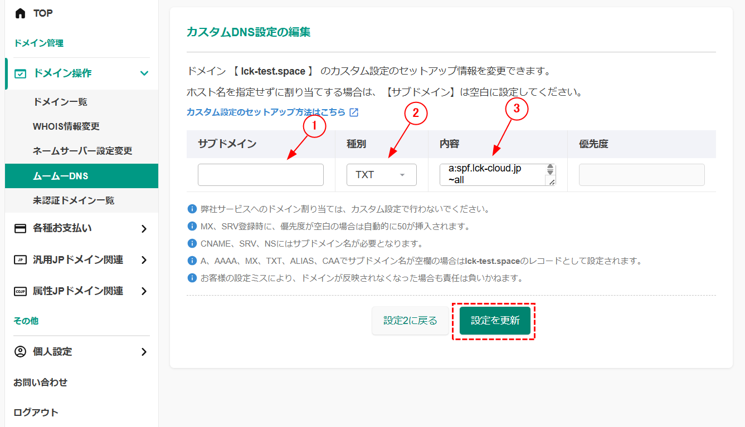The width and height of the screenshot is (745, 427).
Task: Click the lck-test.space domain text in the description
Action: point(273,71)
